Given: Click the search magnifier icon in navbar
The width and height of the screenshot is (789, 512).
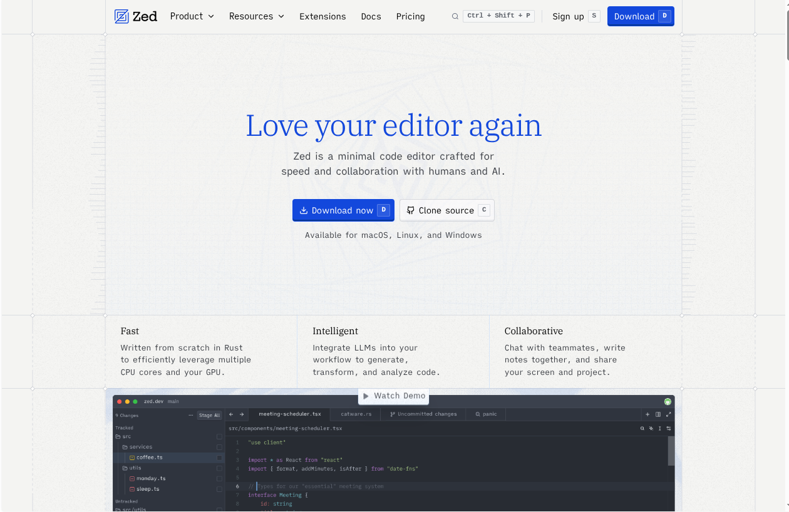Looking at the screenshot, I should coord(455,16).
